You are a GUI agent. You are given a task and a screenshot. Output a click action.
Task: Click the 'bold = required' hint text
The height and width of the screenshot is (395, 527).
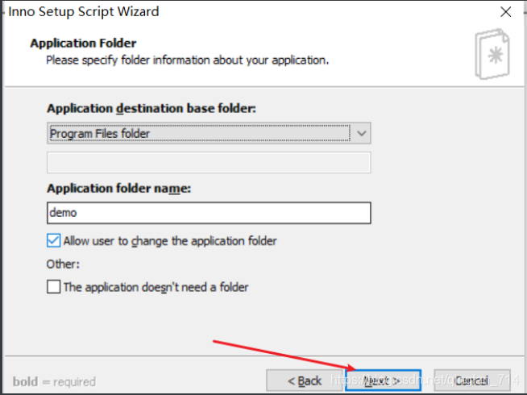54,382
